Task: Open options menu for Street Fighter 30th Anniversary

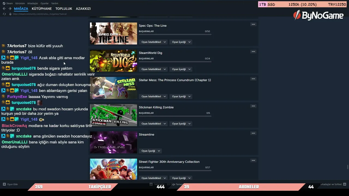Action: (x=253, y=161)
